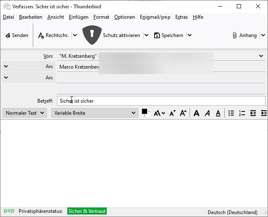Toggle underline formatting
The height and width of the screenshot is (217, 268).
(218, 113)
